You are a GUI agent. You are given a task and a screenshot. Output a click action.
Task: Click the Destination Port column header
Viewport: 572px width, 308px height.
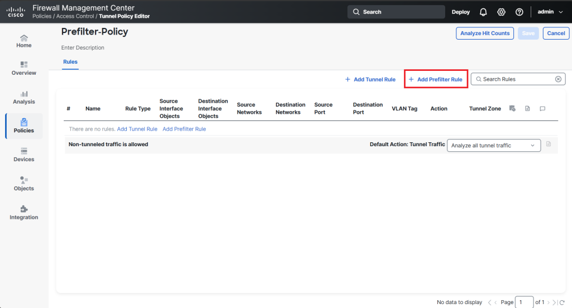point(368,109)
